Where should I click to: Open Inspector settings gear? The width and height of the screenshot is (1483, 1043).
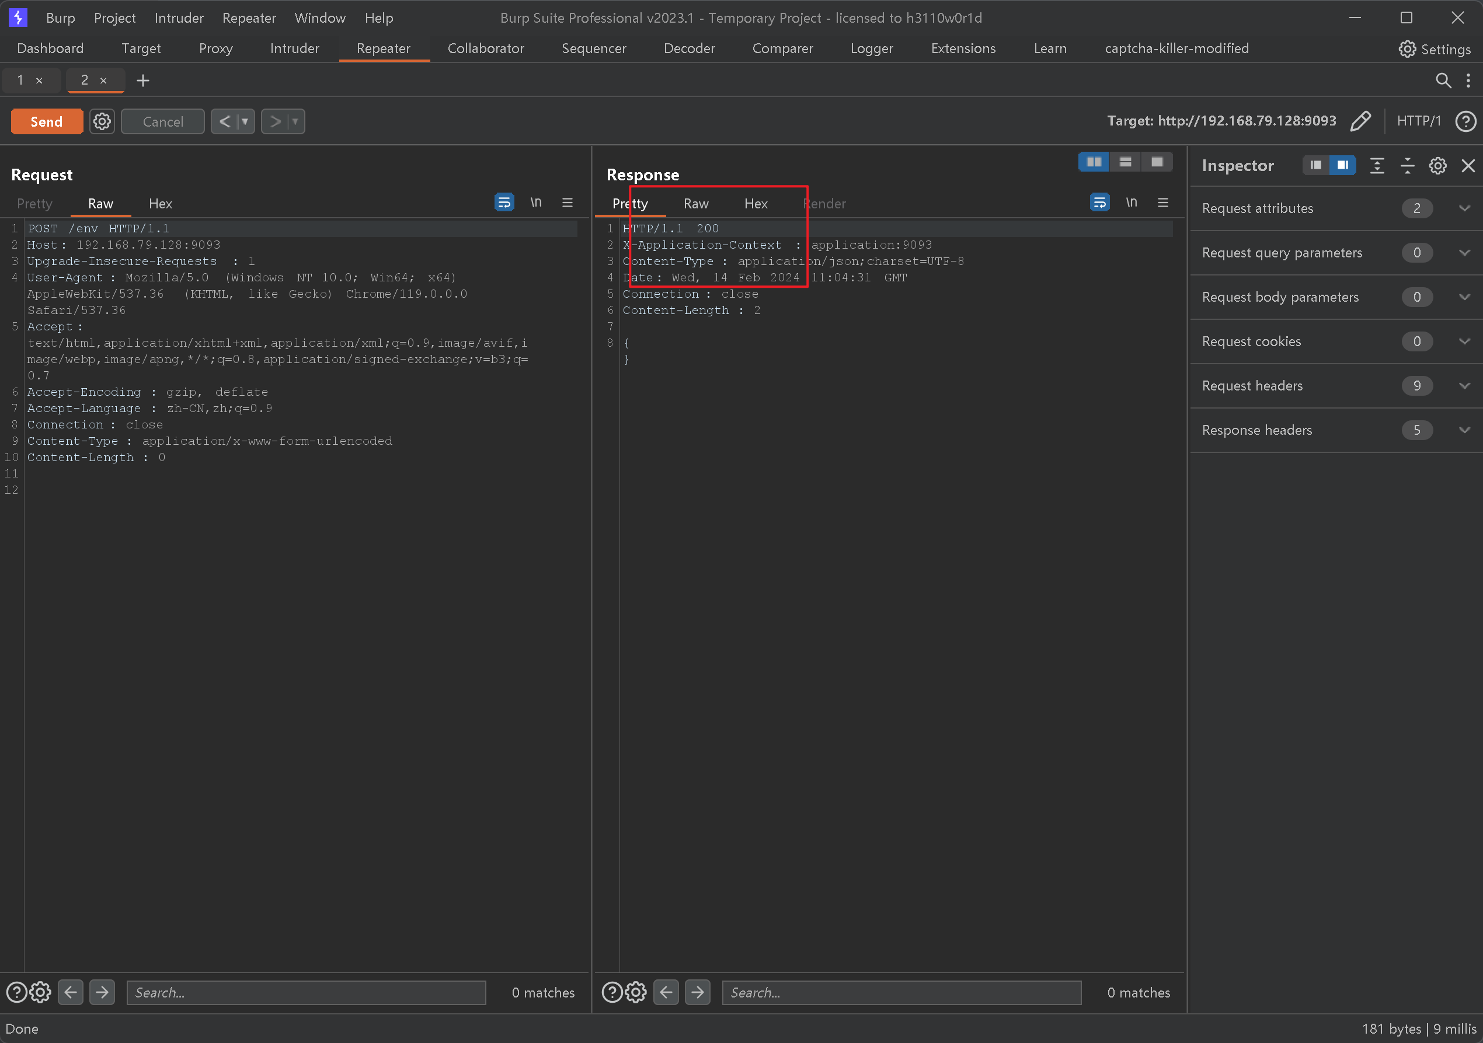point(1438,166)
